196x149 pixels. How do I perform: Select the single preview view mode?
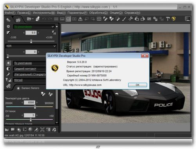(68, 19)
